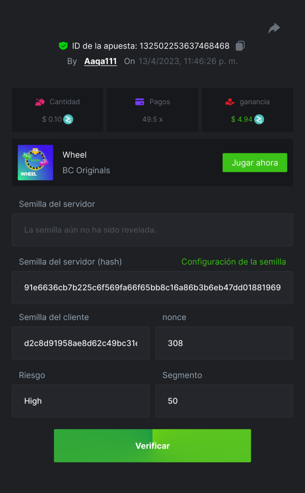
Task: Copy the bet ID with copy icon
Action: 240,46
